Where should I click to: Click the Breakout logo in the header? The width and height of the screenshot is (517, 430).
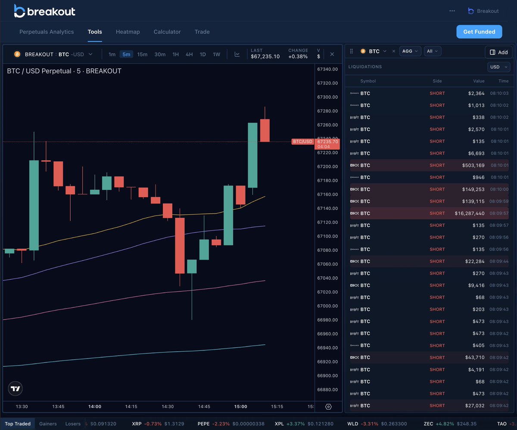[45, 11]
